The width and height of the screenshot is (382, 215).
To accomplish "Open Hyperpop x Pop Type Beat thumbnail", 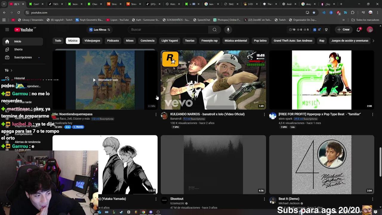I will coord(322,80).
